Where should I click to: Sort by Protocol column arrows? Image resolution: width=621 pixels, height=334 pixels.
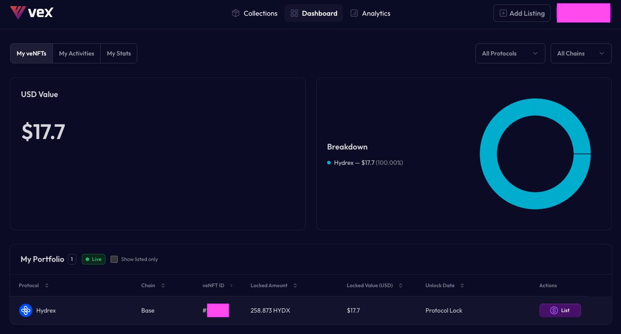(47, 285)
